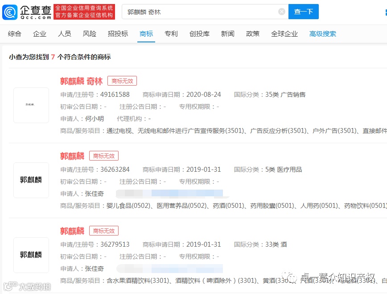Click applicant 张佳奇 in trademark 36263284
This screenshot has height=294, width=387.
coord(94,194)
